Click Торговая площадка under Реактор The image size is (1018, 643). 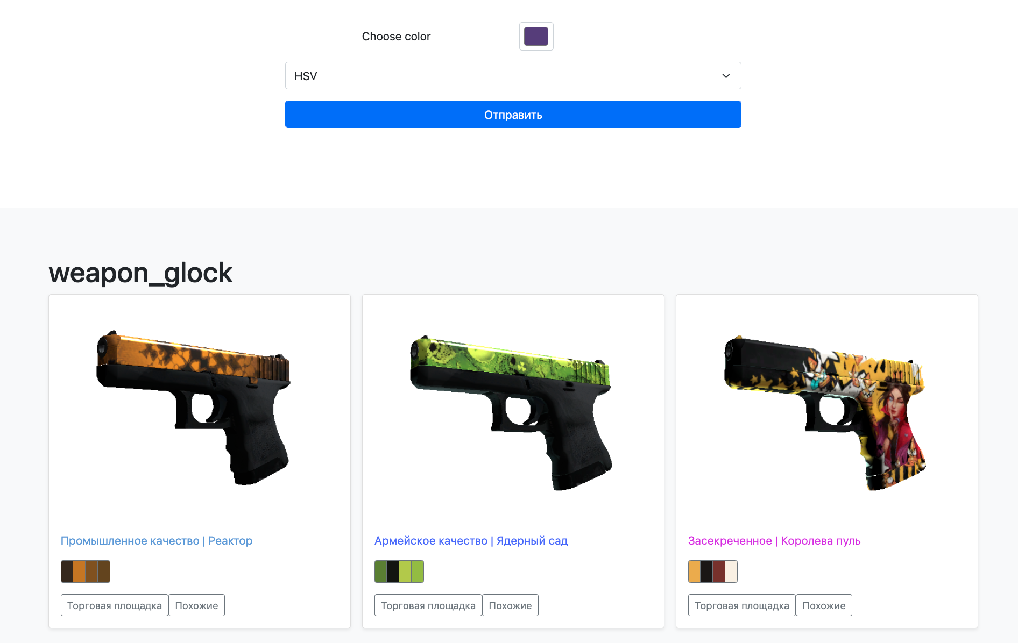[115, 605]
